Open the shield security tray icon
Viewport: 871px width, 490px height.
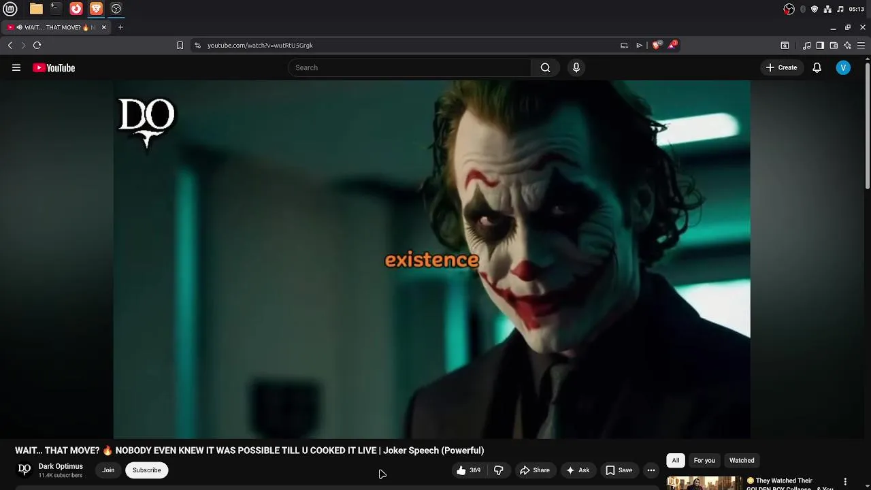815,9
